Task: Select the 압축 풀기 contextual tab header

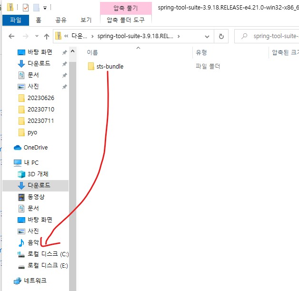Action: pos(126,8)
